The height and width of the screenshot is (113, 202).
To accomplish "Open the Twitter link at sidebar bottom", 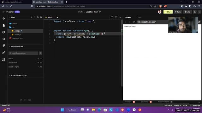I will [x=21, y=100].
